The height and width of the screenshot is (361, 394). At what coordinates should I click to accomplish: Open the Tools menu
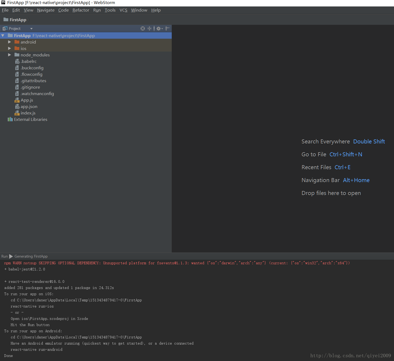tap(110, 10)
